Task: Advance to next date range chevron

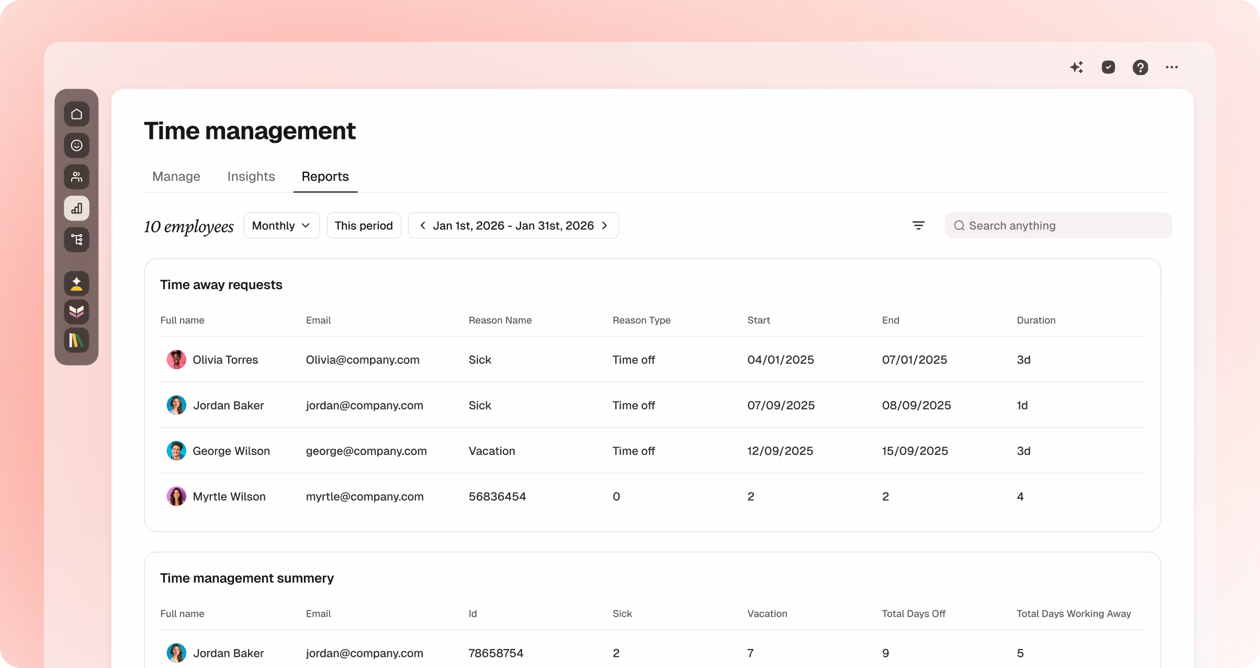Action: point(604,226)
